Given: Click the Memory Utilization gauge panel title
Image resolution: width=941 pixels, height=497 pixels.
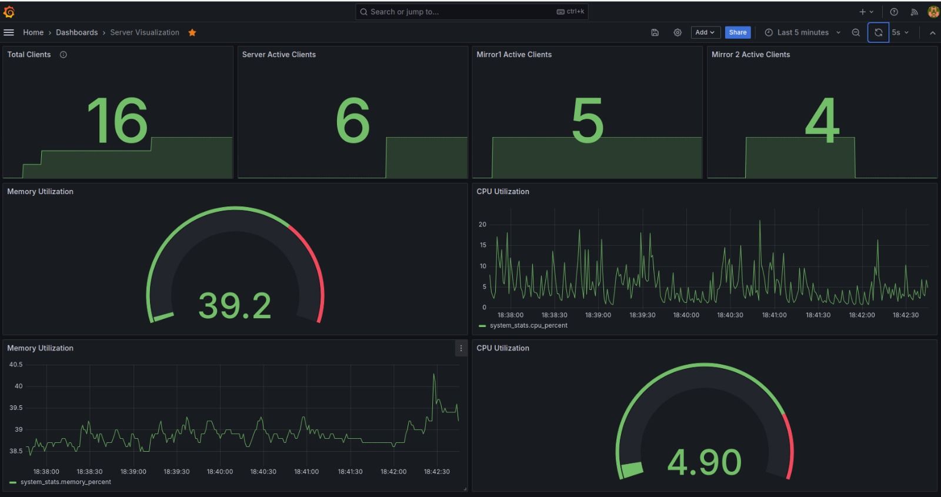Looking at the screenshot, I should tap(40, 192).
